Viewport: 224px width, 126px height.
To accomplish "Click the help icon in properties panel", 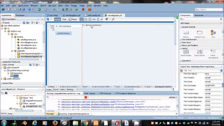I will click(x=221, y=71).
